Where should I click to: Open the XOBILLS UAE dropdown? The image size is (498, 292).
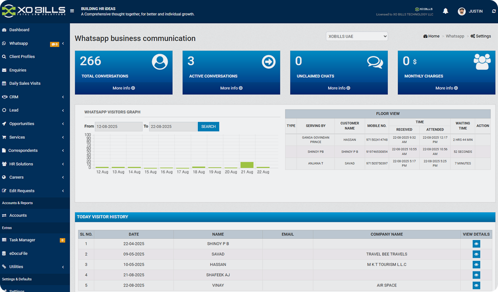click(x=357, y=37)
